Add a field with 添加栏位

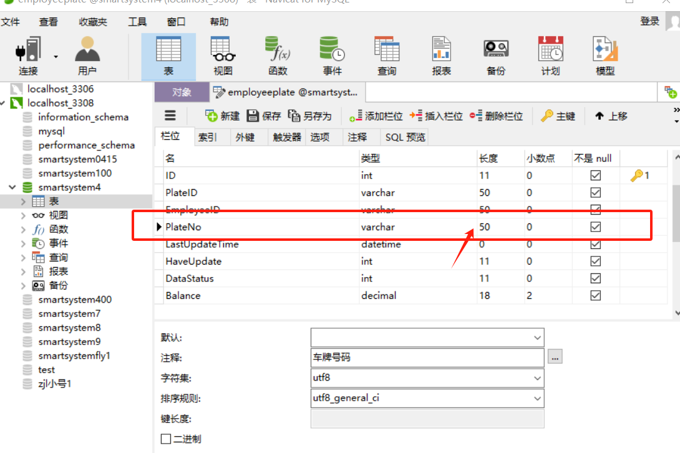[x=376, y=116]
